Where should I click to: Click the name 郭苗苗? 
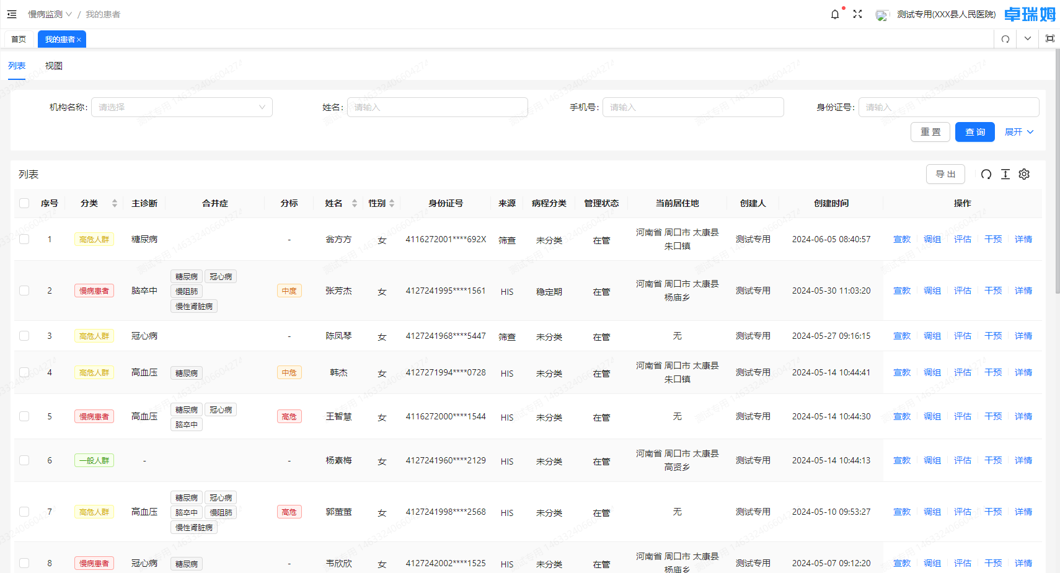[338, 512]
